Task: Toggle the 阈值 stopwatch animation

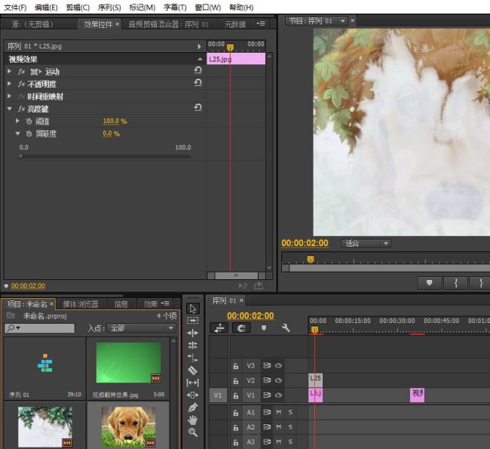Action: coord(29,121)
